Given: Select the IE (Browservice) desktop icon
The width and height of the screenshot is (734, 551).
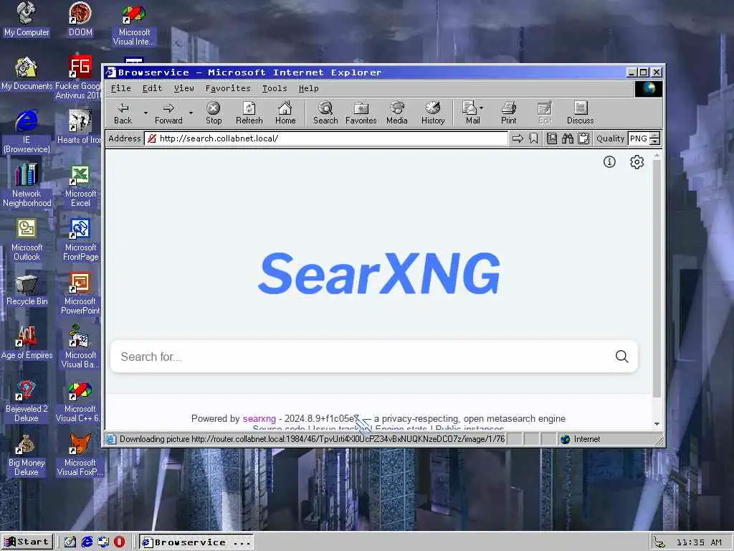Looking at the screenshot, I should coord(27,132).
